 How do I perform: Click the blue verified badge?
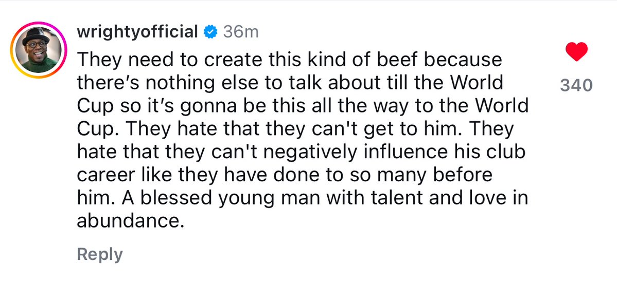point(210,32)
